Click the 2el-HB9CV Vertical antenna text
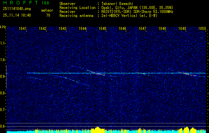This screenshot has width=209, height=133. [129, 16]
